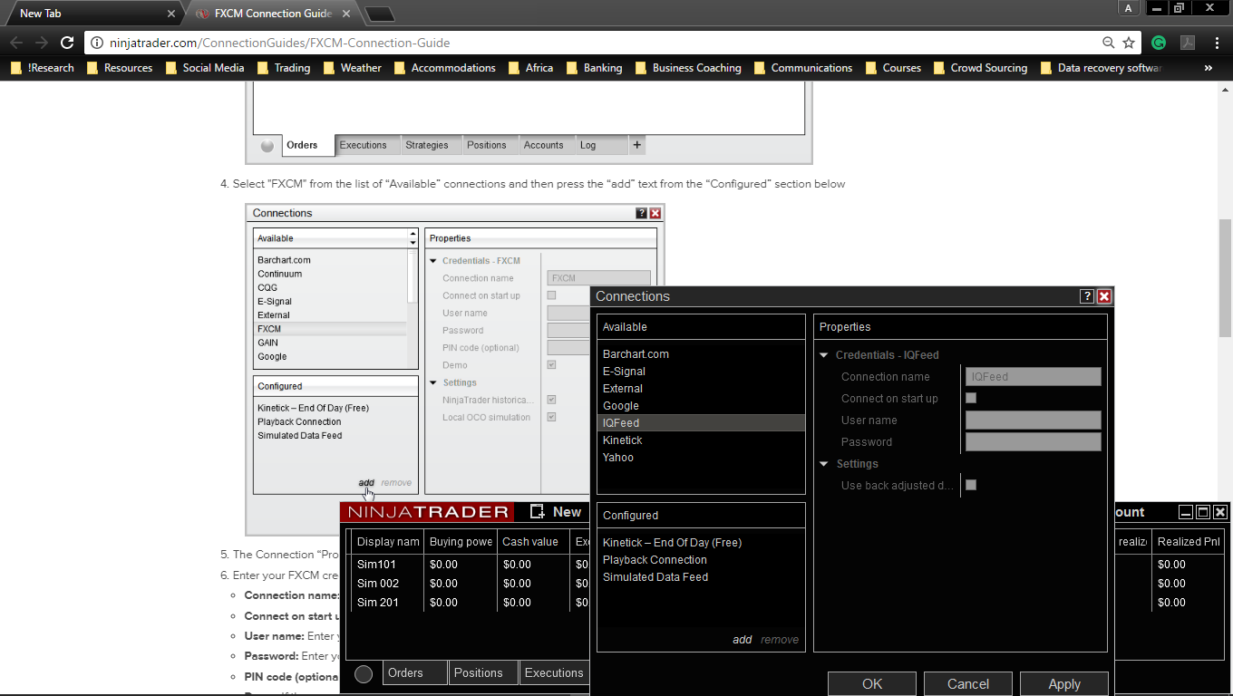Open help in the Connections dialog

point(1087,296)
